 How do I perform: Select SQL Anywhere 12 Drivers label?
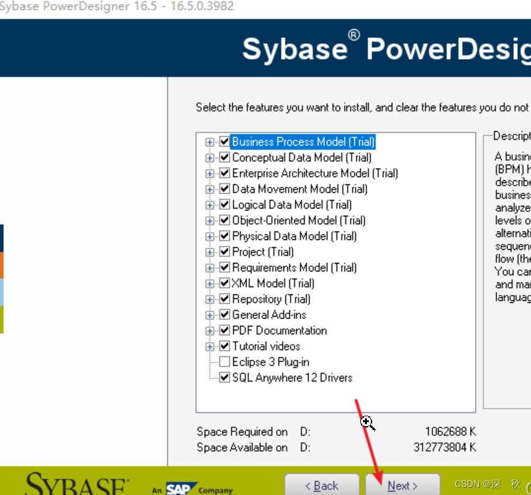tap(292, 378)
